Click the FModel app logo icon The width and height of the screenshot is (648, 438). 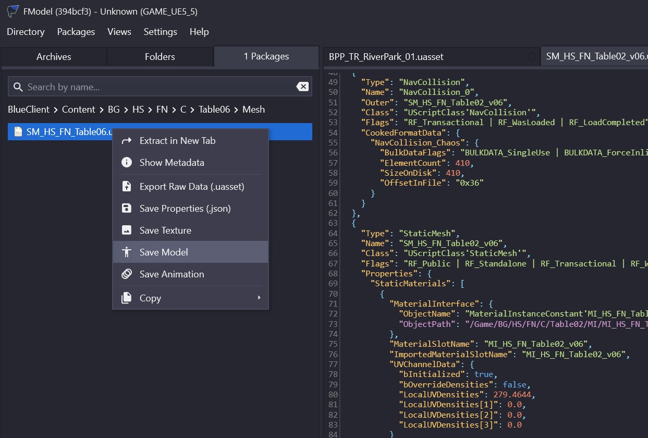click(x=13, y=11)
